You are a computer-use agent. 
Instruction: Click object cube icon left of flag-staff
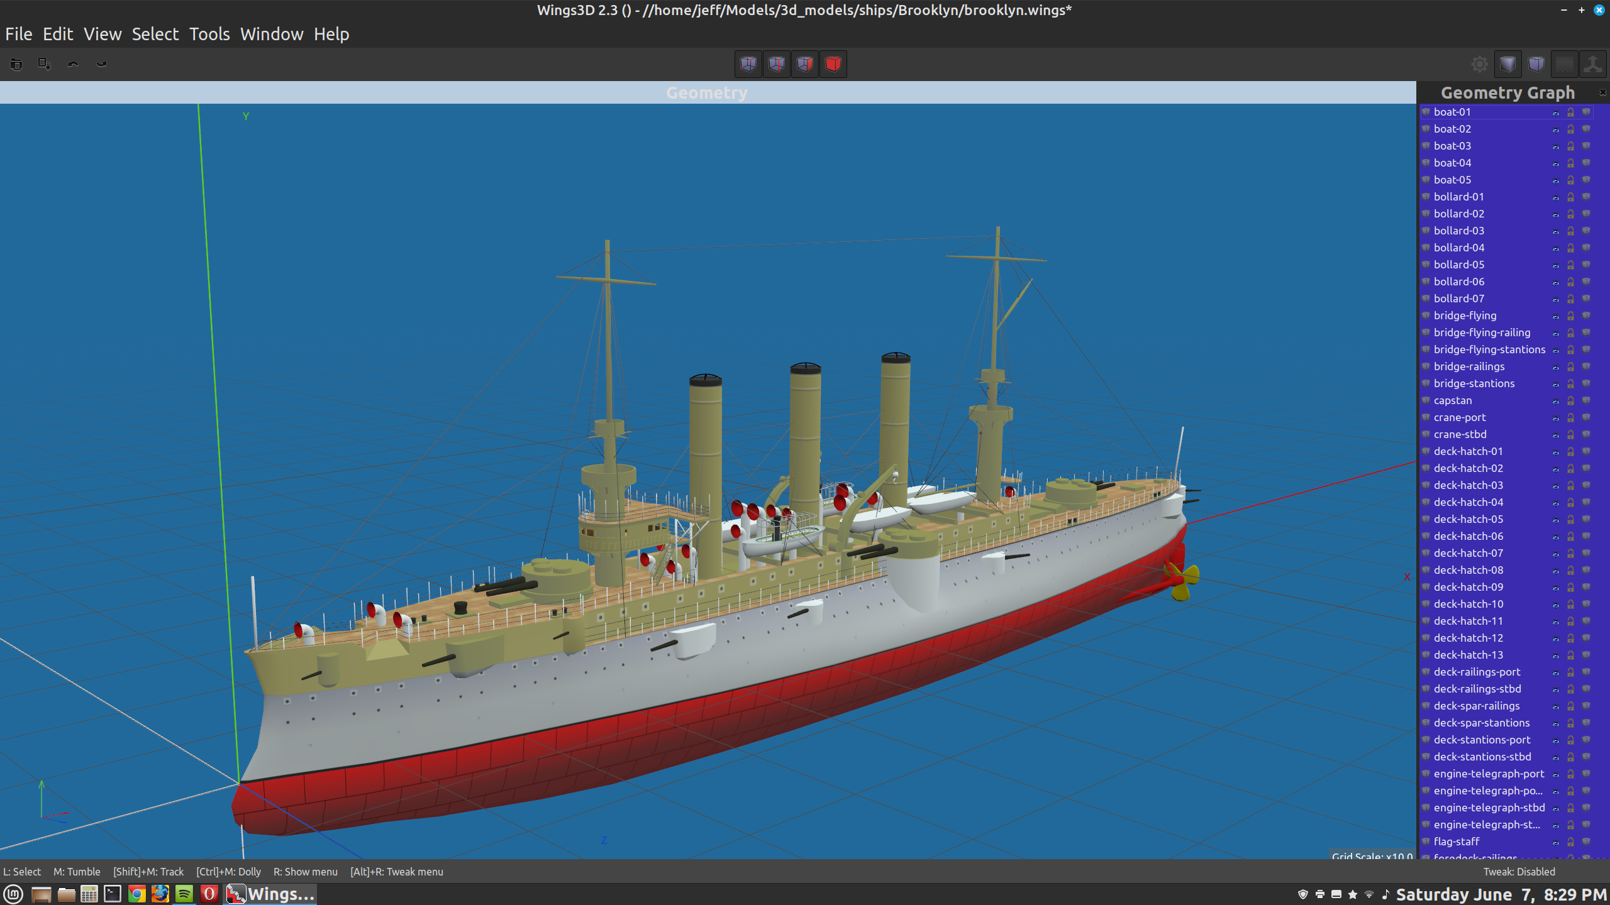tap(1426, 842)
